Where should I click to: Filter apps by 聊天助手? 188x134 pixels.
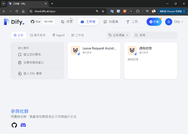38,35
